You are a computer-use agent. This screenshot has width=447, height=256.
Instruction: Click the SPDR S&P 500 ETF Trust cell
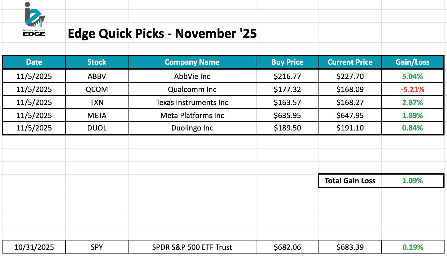pos(192,247)
